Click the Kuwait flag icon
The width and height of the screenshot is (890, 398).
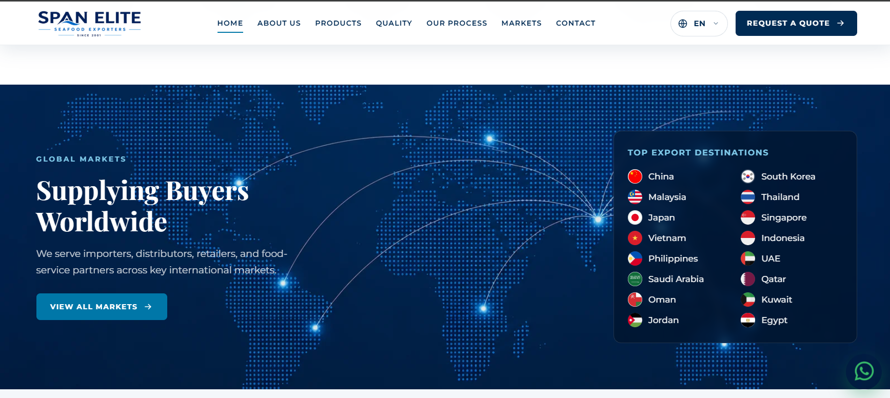click(748, 300)
